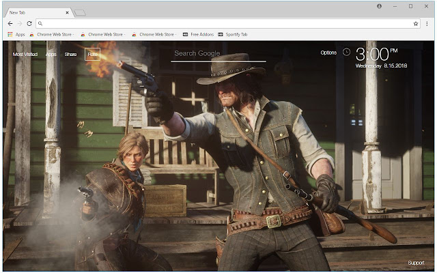Close the New Tab tab
The height and width of the screenshot is (273, 437).
pyautogui.click(x=67, y=12)
